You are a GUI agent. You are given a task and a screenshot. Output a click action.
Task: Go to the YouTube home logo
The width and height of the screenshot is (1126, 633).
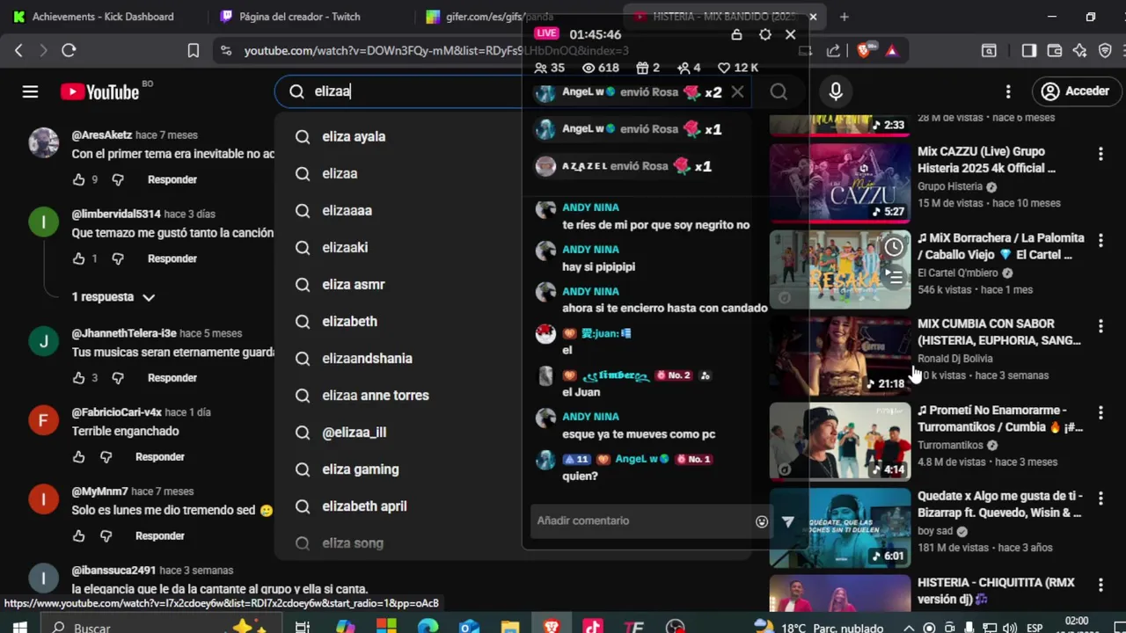click(100, 91)
